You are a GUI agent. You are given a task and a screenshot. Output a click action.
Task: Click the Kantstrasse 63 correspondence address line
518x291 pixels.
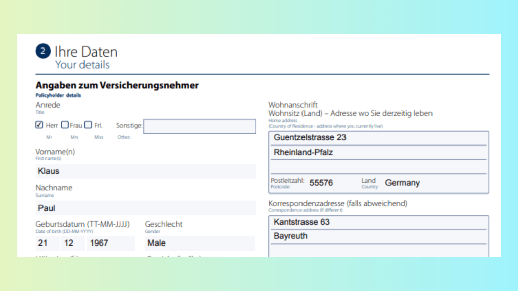(x=378, y=222)
